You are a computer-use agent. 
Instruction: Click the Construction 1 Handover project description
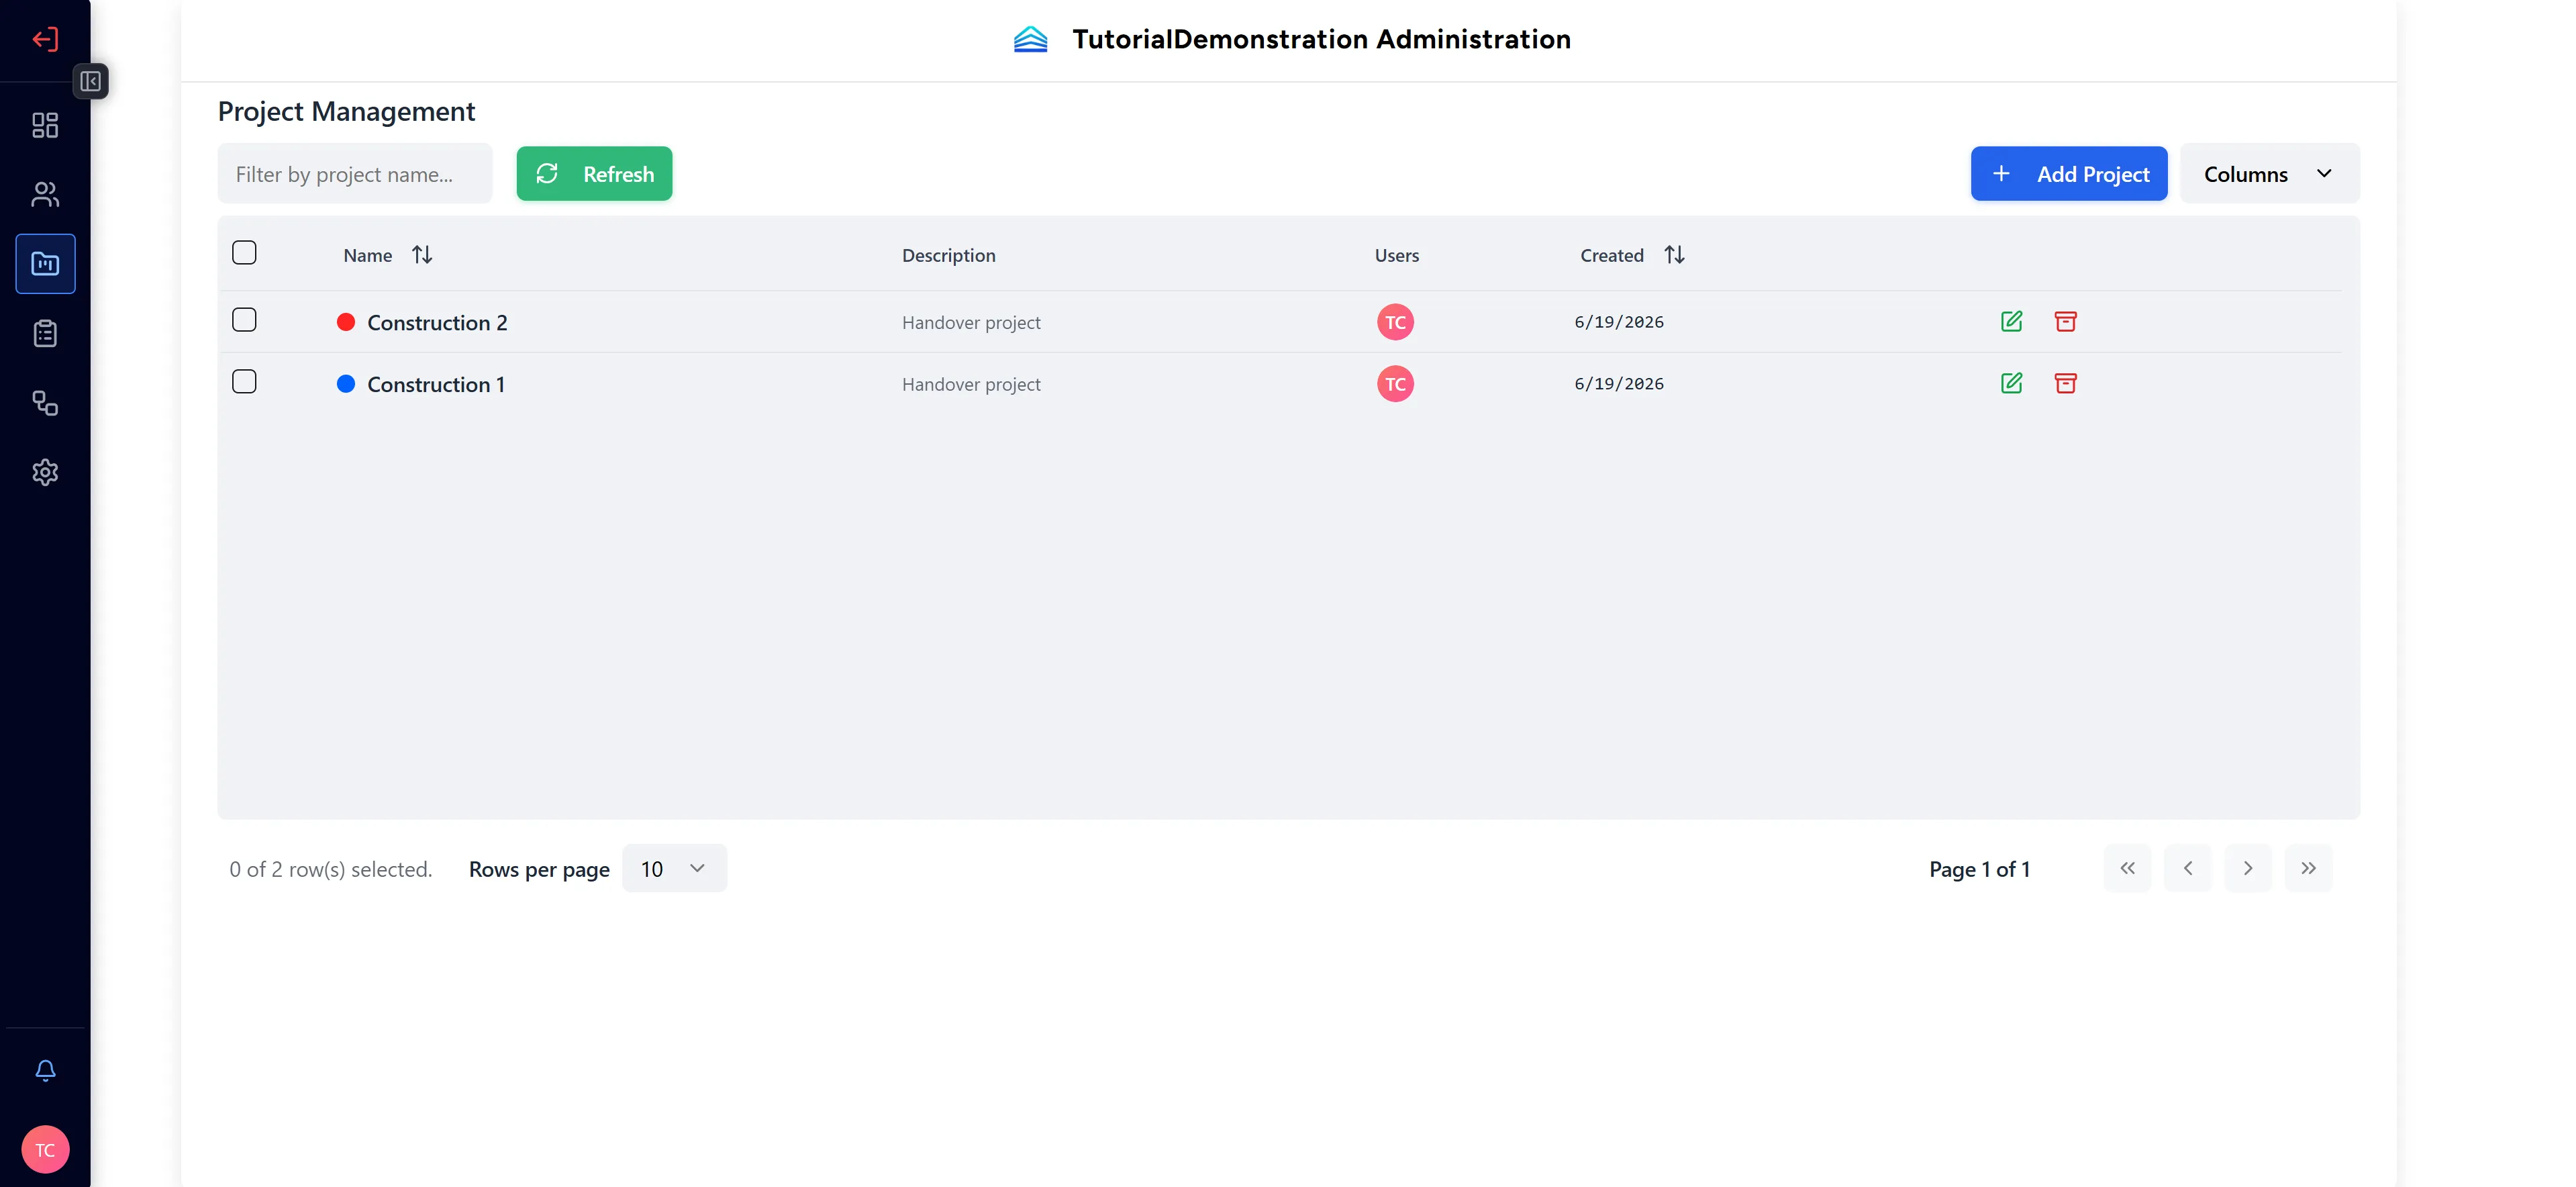pos(971,384)
